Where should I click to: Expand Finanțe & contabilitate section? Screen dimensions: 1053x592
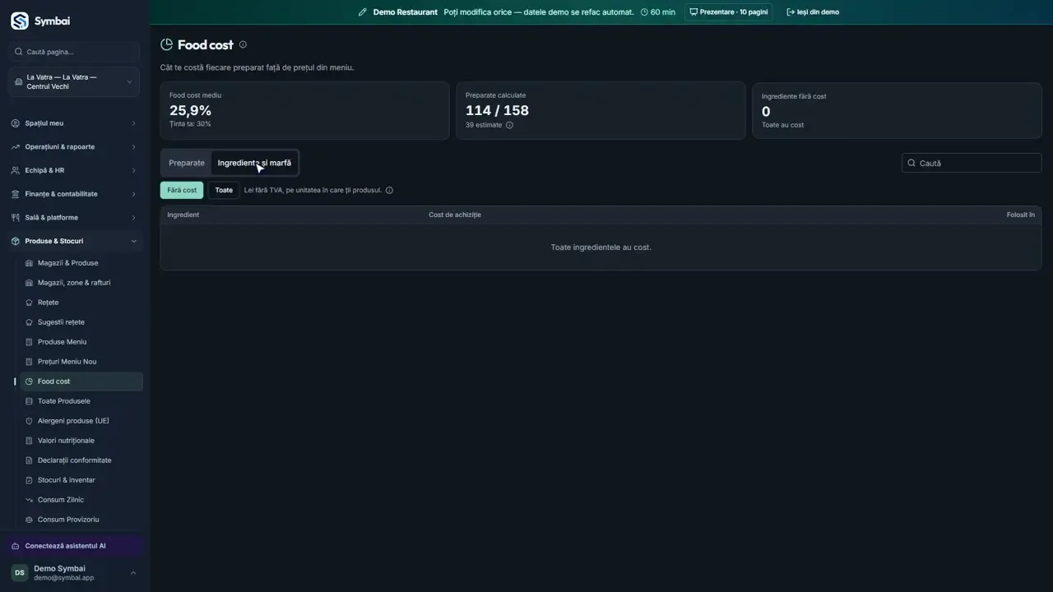click(74, 194)
